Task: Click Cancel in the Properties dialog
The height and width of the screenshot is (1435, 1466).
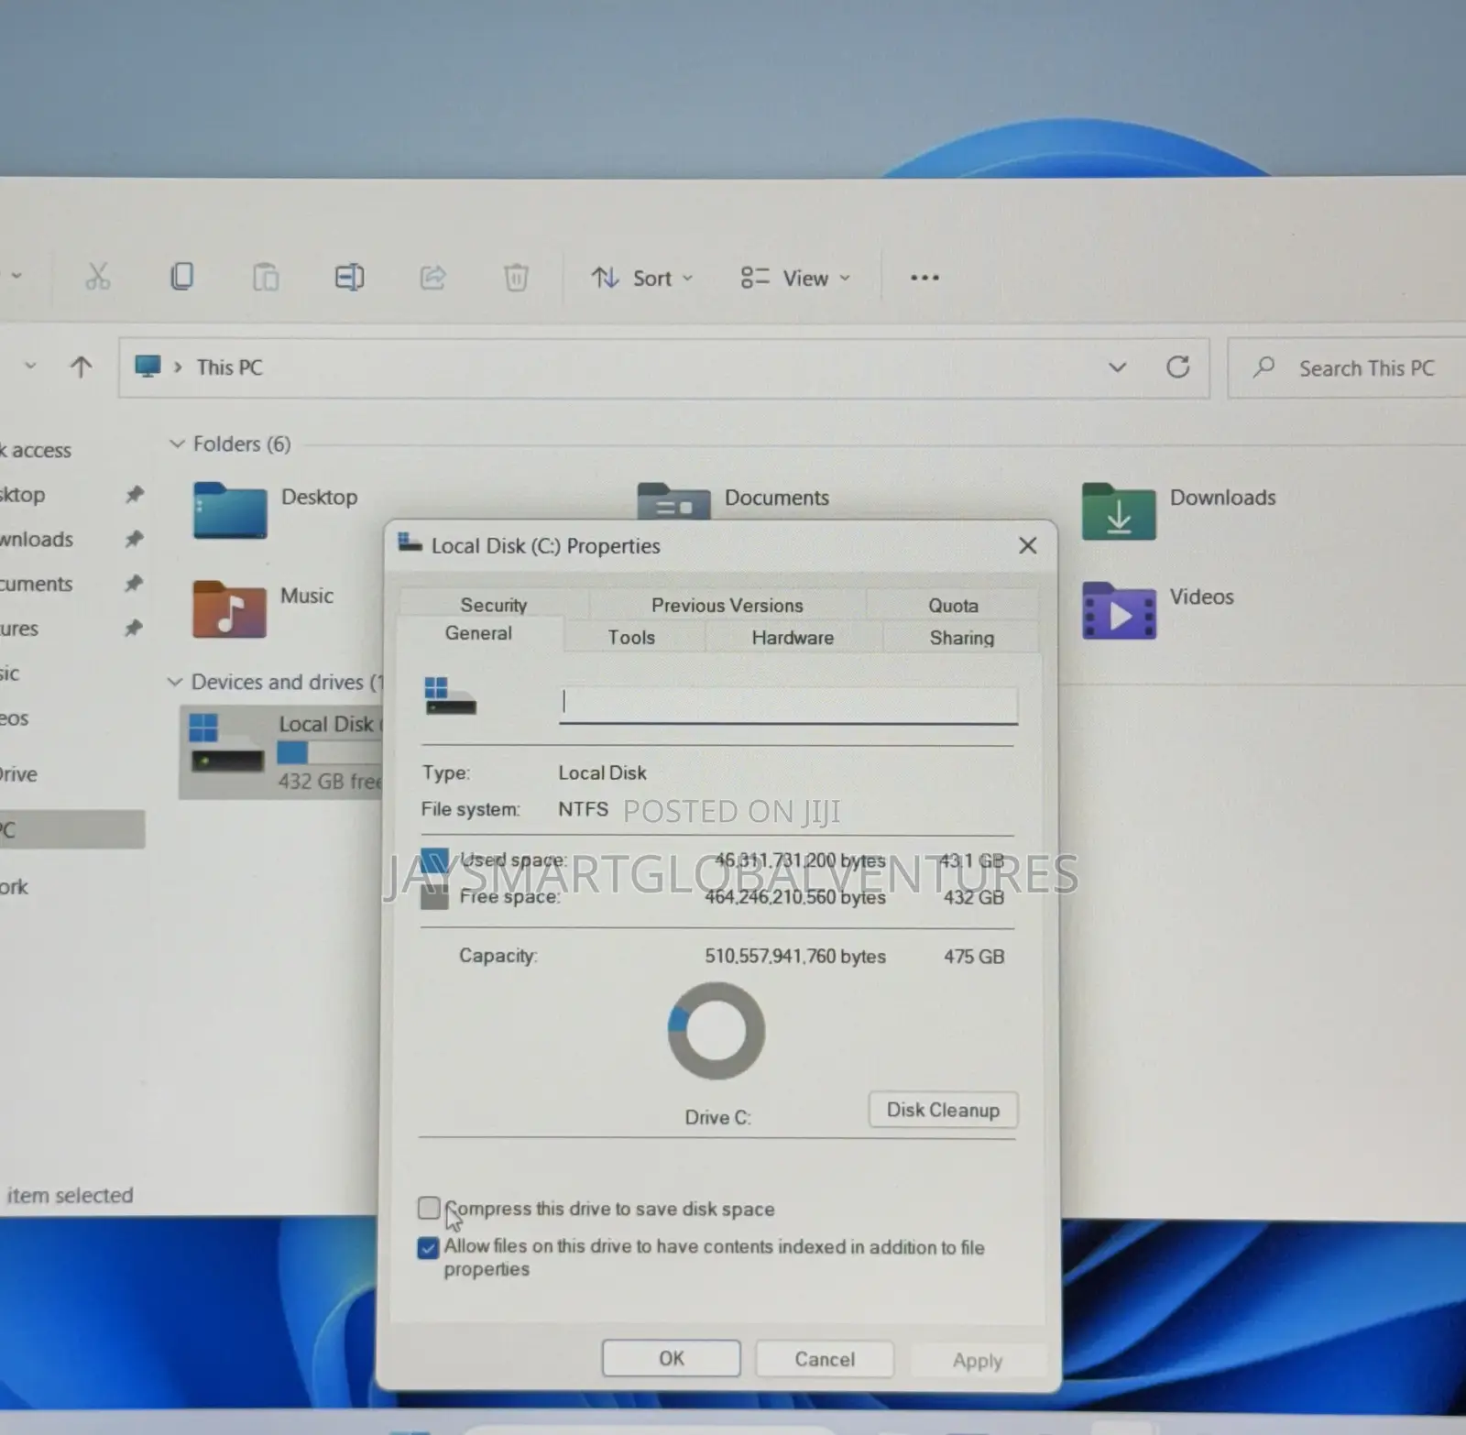Action: (x=825, y=1359)
